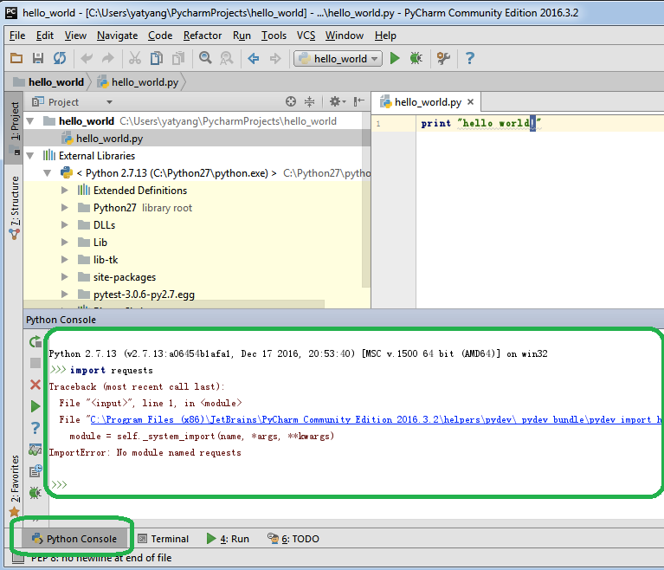664x570 pixels.
Task: Open Find with the magnifier icon
Action: pyautogui.click(x=205, y=58)
